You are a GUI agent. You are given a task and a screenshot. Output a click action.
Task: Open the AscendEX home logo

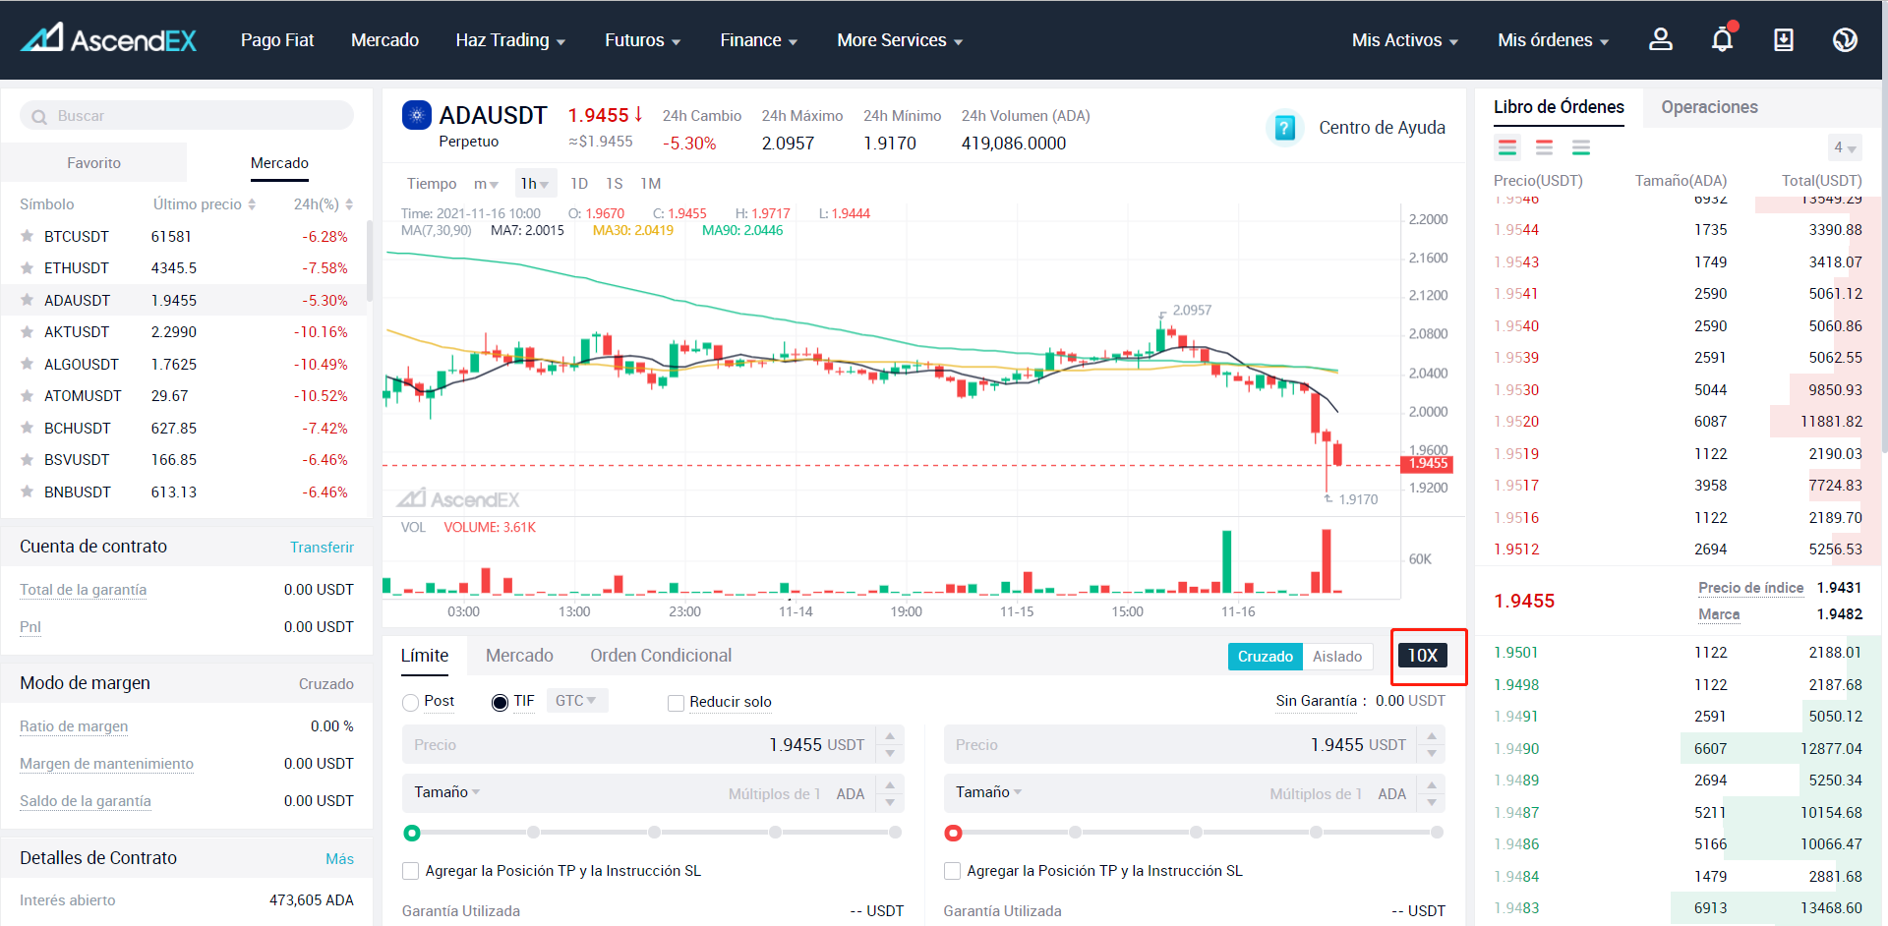pos(108,38)
